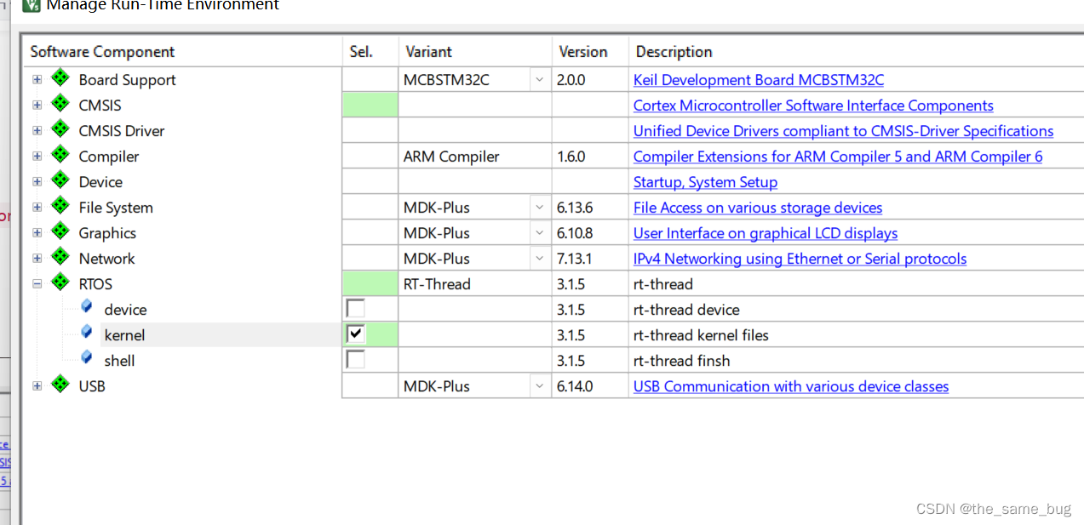
Task: Open the Startup, System Setup link
Action: [x=705, y=182]
